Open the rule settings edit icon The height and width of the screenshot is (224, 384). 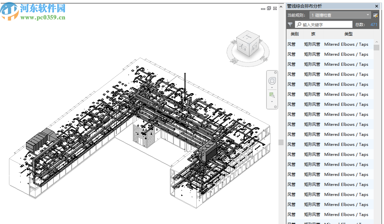click(375, 15)
